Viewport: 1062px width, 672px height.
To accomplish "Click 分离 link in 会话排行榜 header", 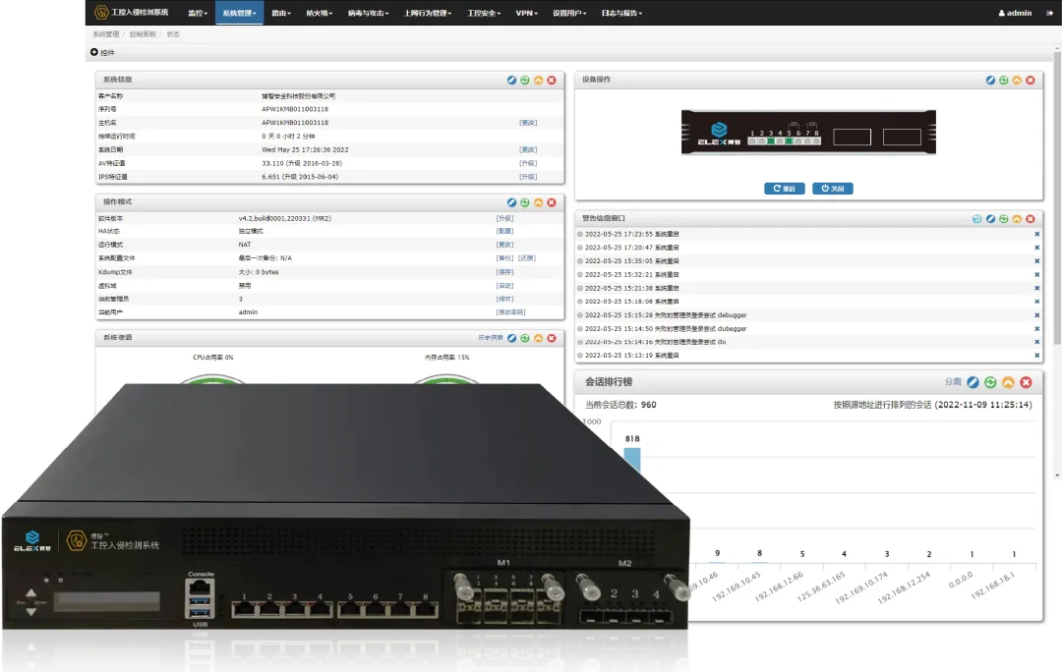I will 953,382.
